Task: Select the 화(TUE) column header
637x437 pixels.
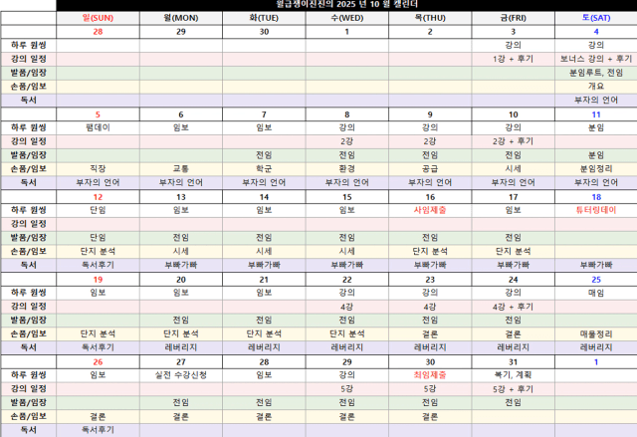Action: 264,18
